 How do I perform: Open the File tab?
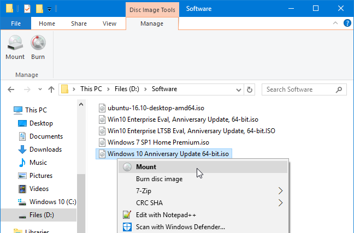point(16,23)
